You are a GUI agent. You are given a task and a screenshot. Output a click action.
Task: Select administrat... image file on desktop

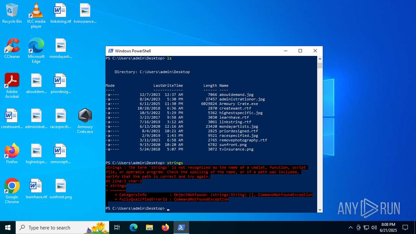click(x=36, y=119)
